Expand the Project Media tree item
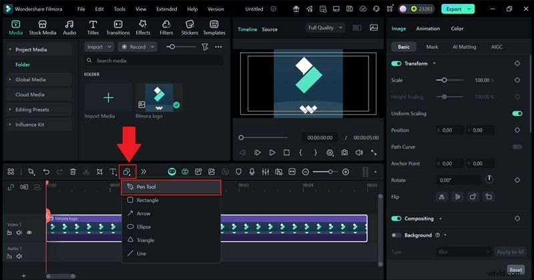The width and height of the screenshot is (534, 280). [x=10, y=50]
